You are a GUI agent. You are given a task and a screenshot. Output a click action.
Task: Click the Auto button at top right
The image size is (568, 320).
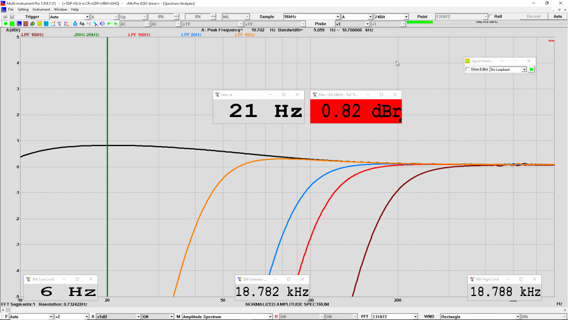[x=557, y=17]
